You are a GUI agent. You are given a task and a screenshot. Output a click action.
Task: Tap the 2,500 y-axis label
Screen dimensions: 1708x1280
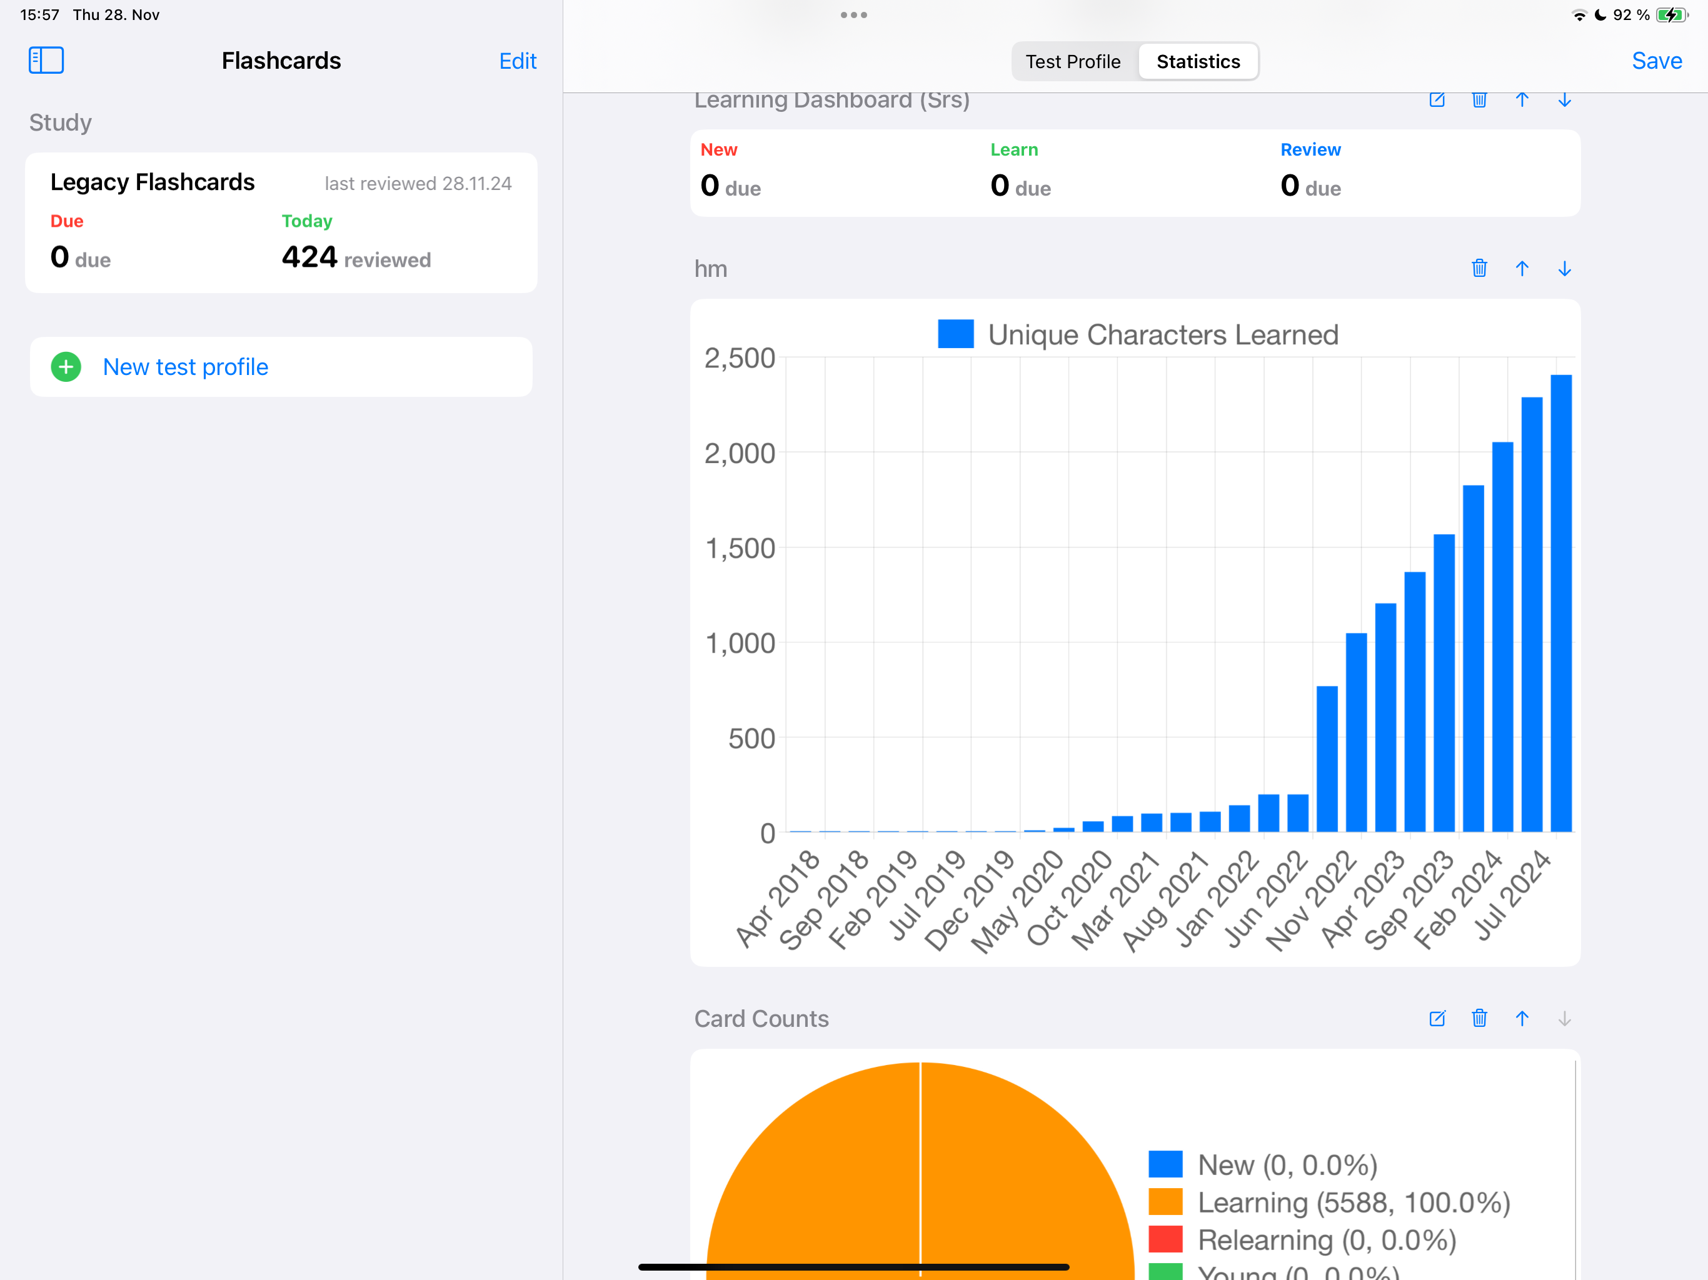(x=739, y=357)
